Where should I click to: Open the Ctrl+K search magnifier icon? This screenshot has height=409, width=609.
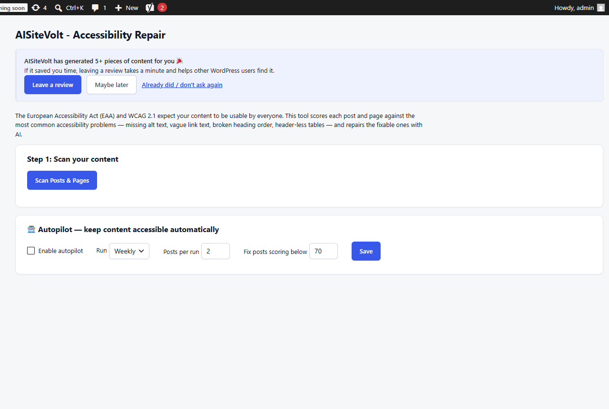click(59, 8)
